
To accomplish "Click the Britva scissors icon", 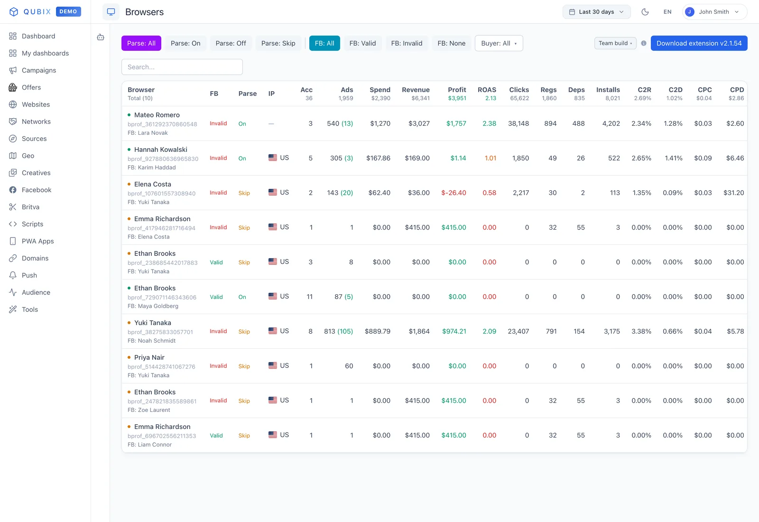I will click(13, 207).
